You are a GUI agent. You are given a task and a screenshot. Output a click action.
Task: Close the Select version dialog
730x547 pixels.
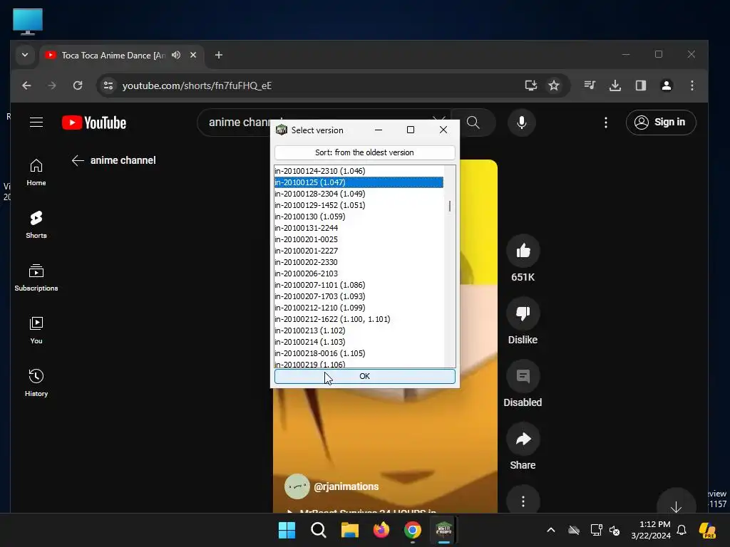tap(443, 130)
